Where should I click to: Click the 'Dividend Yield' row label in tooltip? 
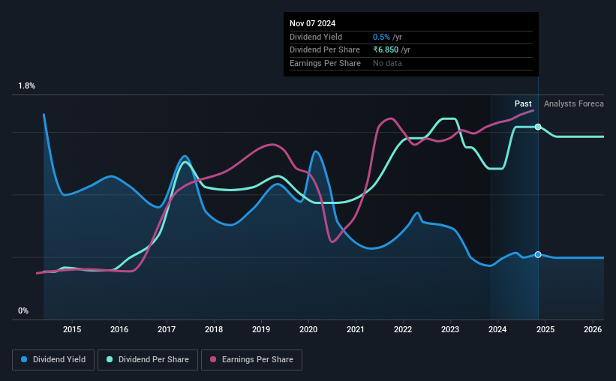pyautogui.click(x=316, y=37)
